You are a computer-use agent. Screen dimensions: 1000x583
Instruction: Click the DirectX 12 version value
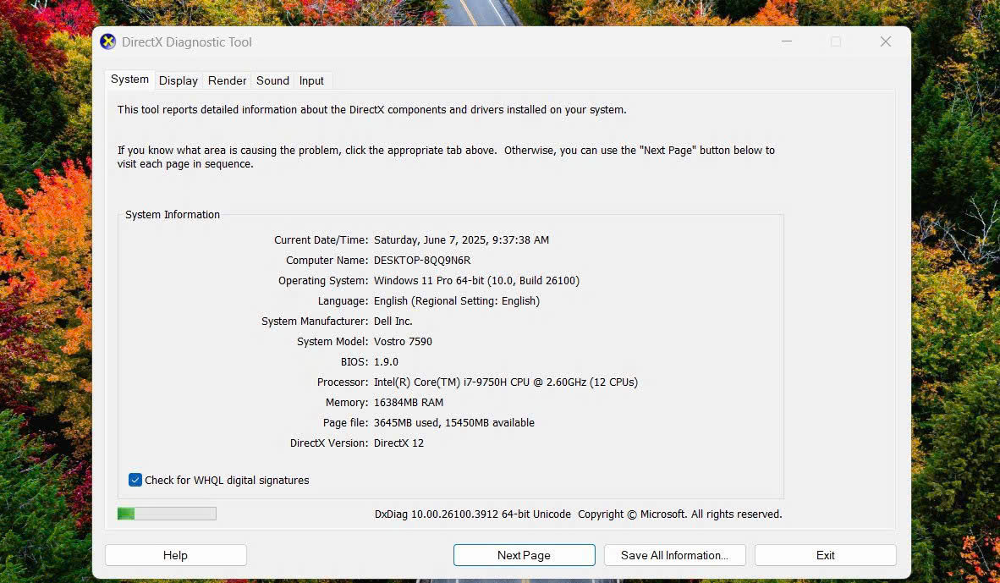pyautogui.click(x=398, y=443)
